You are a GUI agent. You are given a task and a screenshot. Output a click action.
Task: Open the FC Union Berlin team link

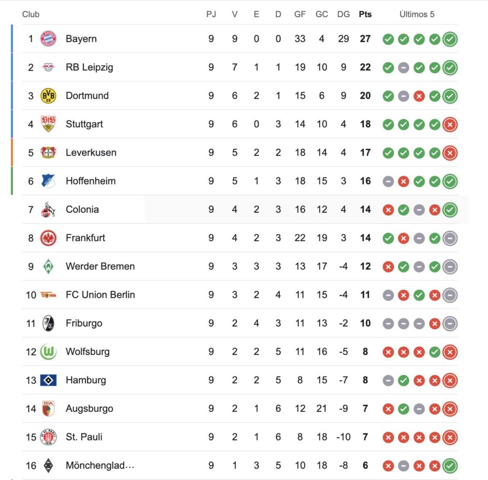[x=100, y=295]
